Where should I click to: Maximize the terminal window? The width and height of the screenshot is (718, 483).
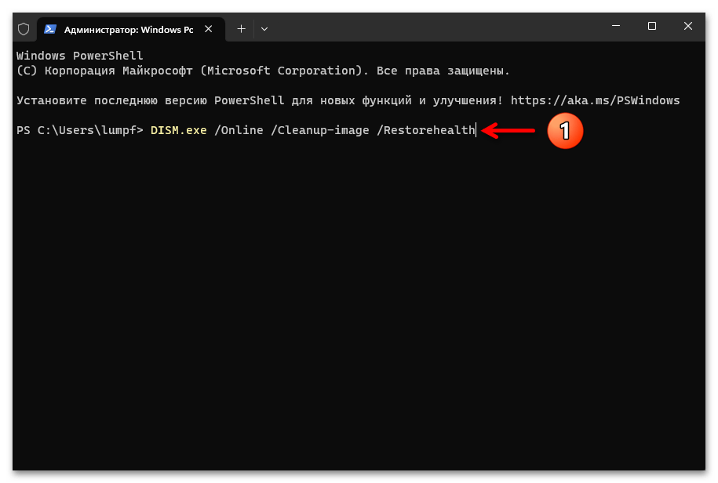pyautogui.click(x=652, y=26)
